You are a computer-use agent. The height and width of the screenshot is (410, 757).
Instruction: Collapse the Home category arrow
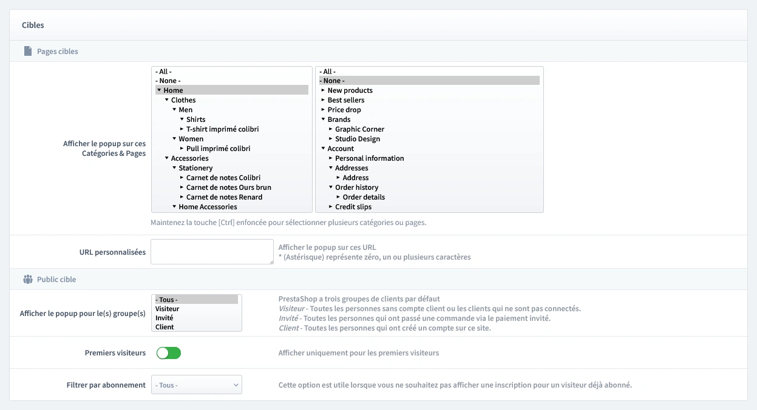(x=159, y=90)
